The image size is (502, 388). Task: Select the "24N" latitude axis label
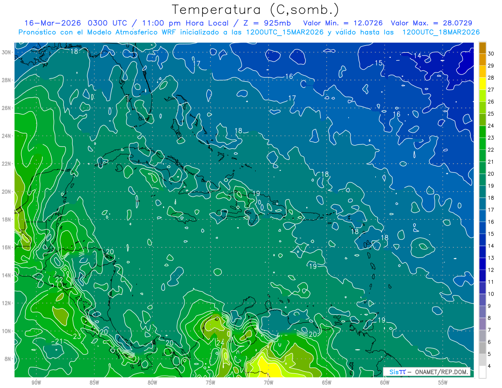coord(7,136)
